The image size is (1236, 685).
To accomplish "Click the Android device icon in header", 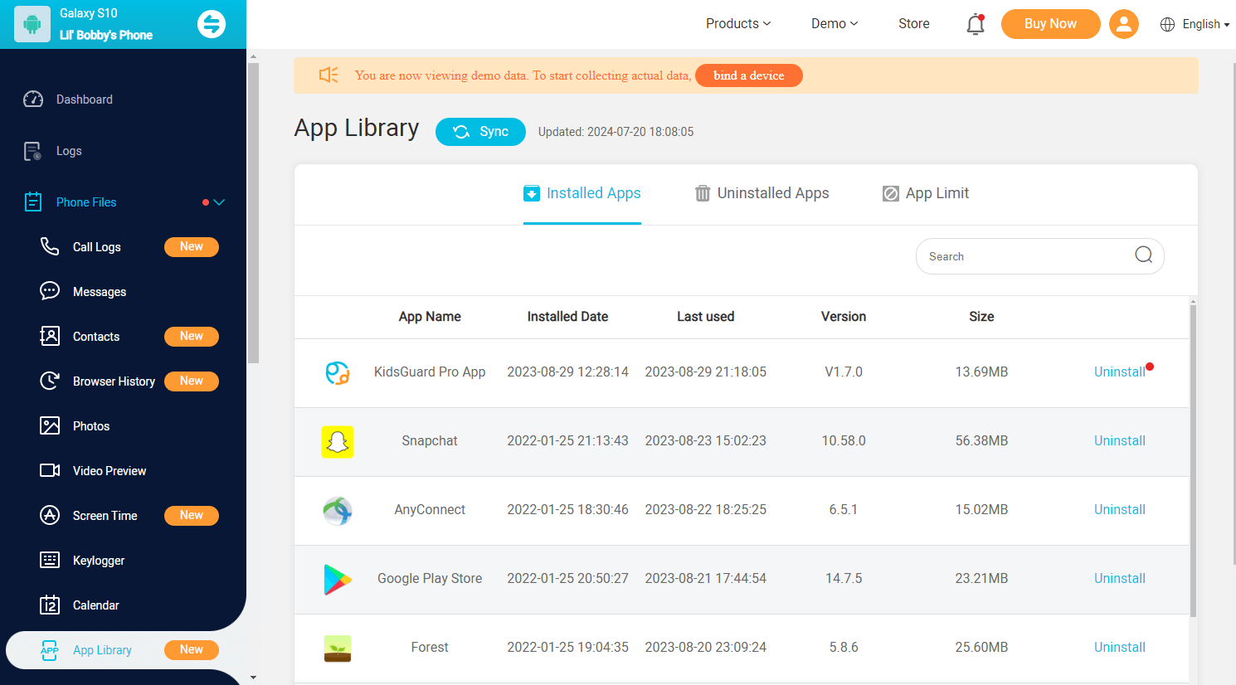I will pyautogui.click(x=32, y=24).
